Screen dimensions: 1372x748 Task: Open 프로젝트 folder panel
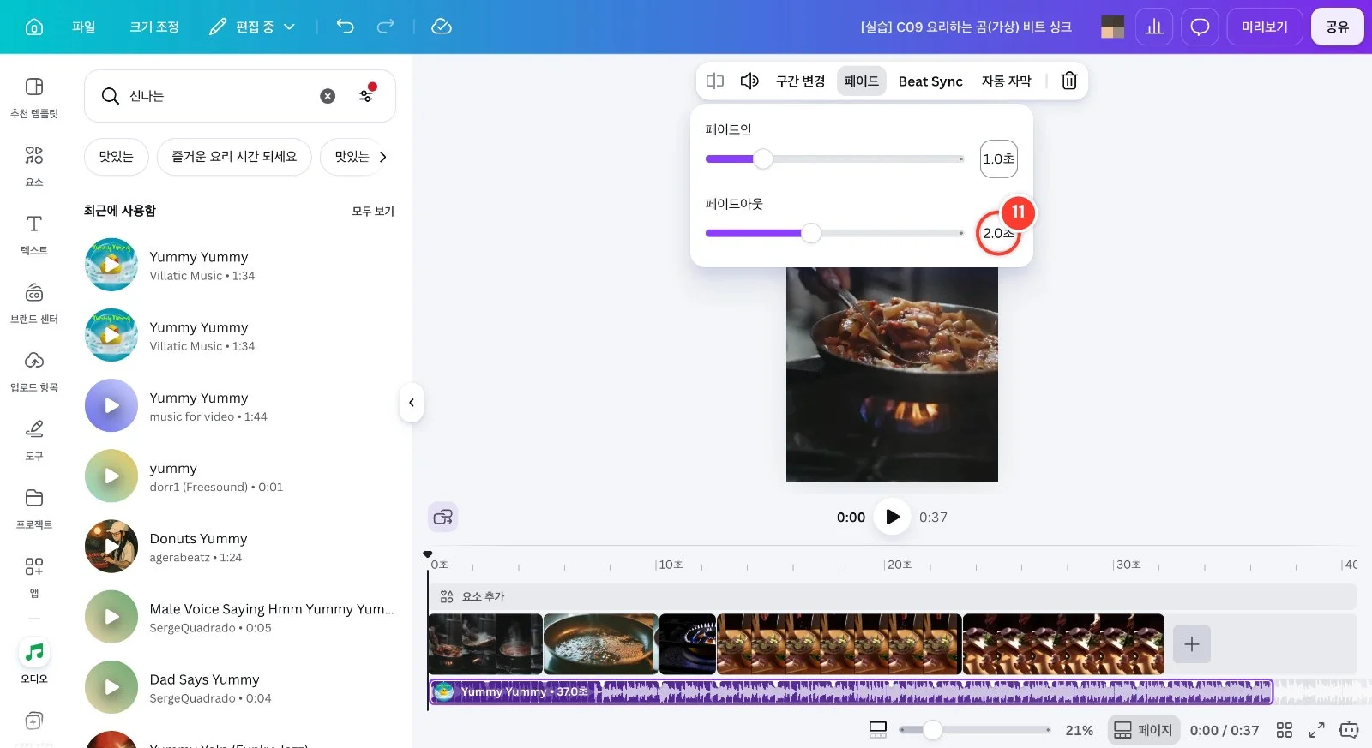[x=34, y=509]
